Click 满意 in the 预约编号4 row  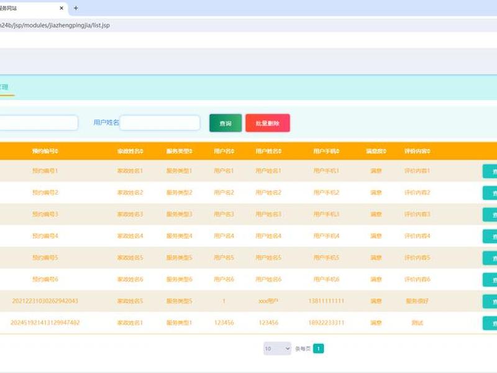pyautogui.click(x=376, y=236)
